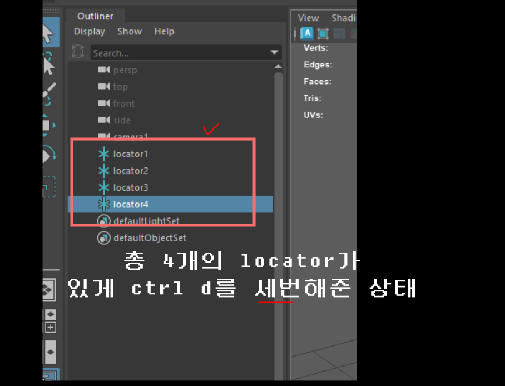The height and width of the screenshot is (386, 505).
Task: Select front in the Outliner
Action: coord(123,103)
